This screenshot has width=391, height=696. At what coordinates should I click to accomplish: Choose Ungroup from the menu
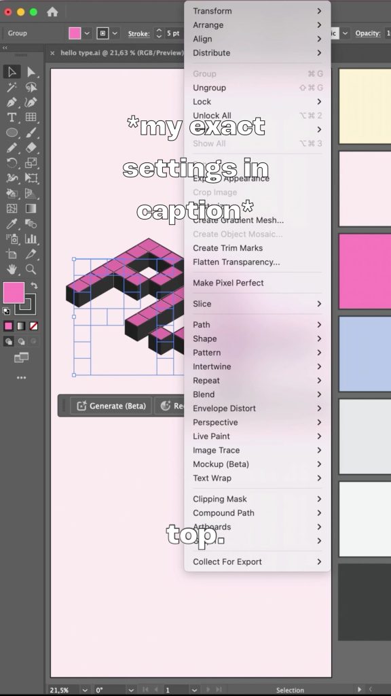point(257,88)
